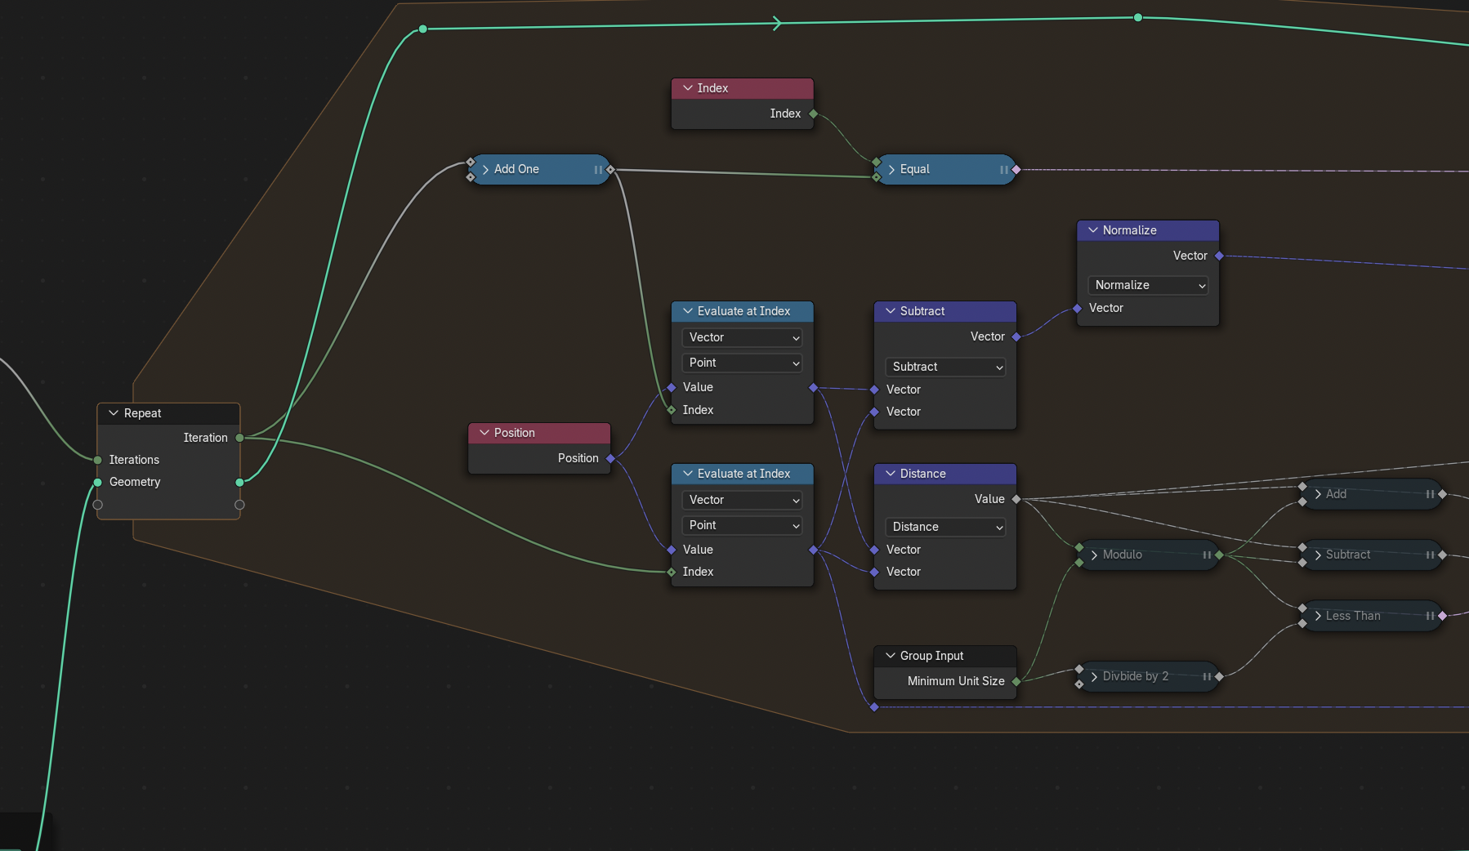The width and height of the screenshot is (1469, 851).
Task: Click the Repeat node Geometry output socket
Action: (x=239, y=482)
